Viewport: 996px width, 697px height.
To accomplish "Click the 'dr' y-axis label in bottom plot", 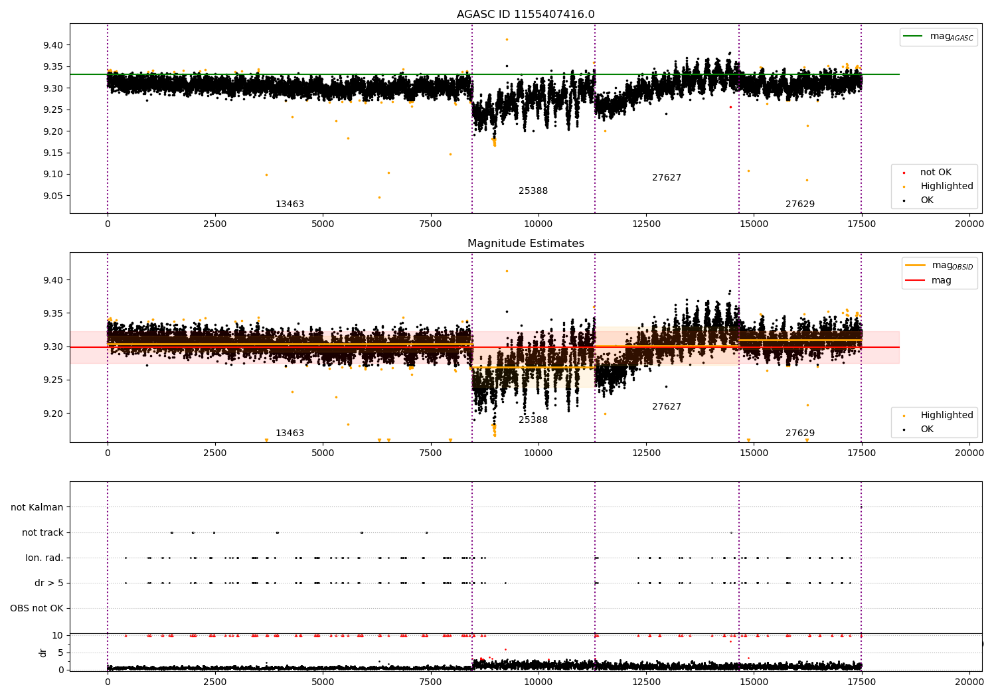I will click(43, 653).
